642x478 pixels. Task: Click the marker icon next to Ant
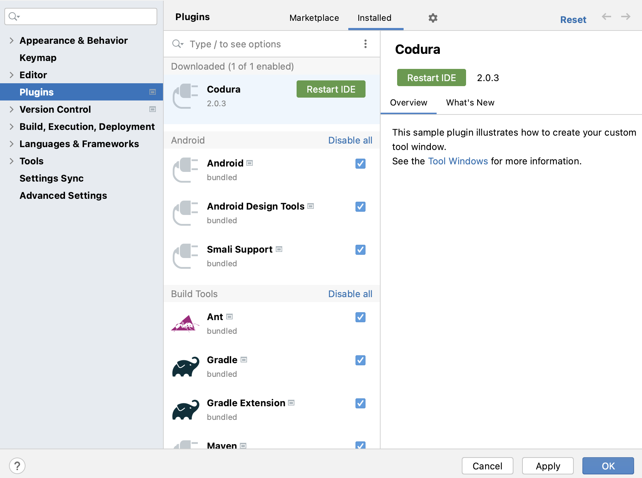(x=229, y=317)
